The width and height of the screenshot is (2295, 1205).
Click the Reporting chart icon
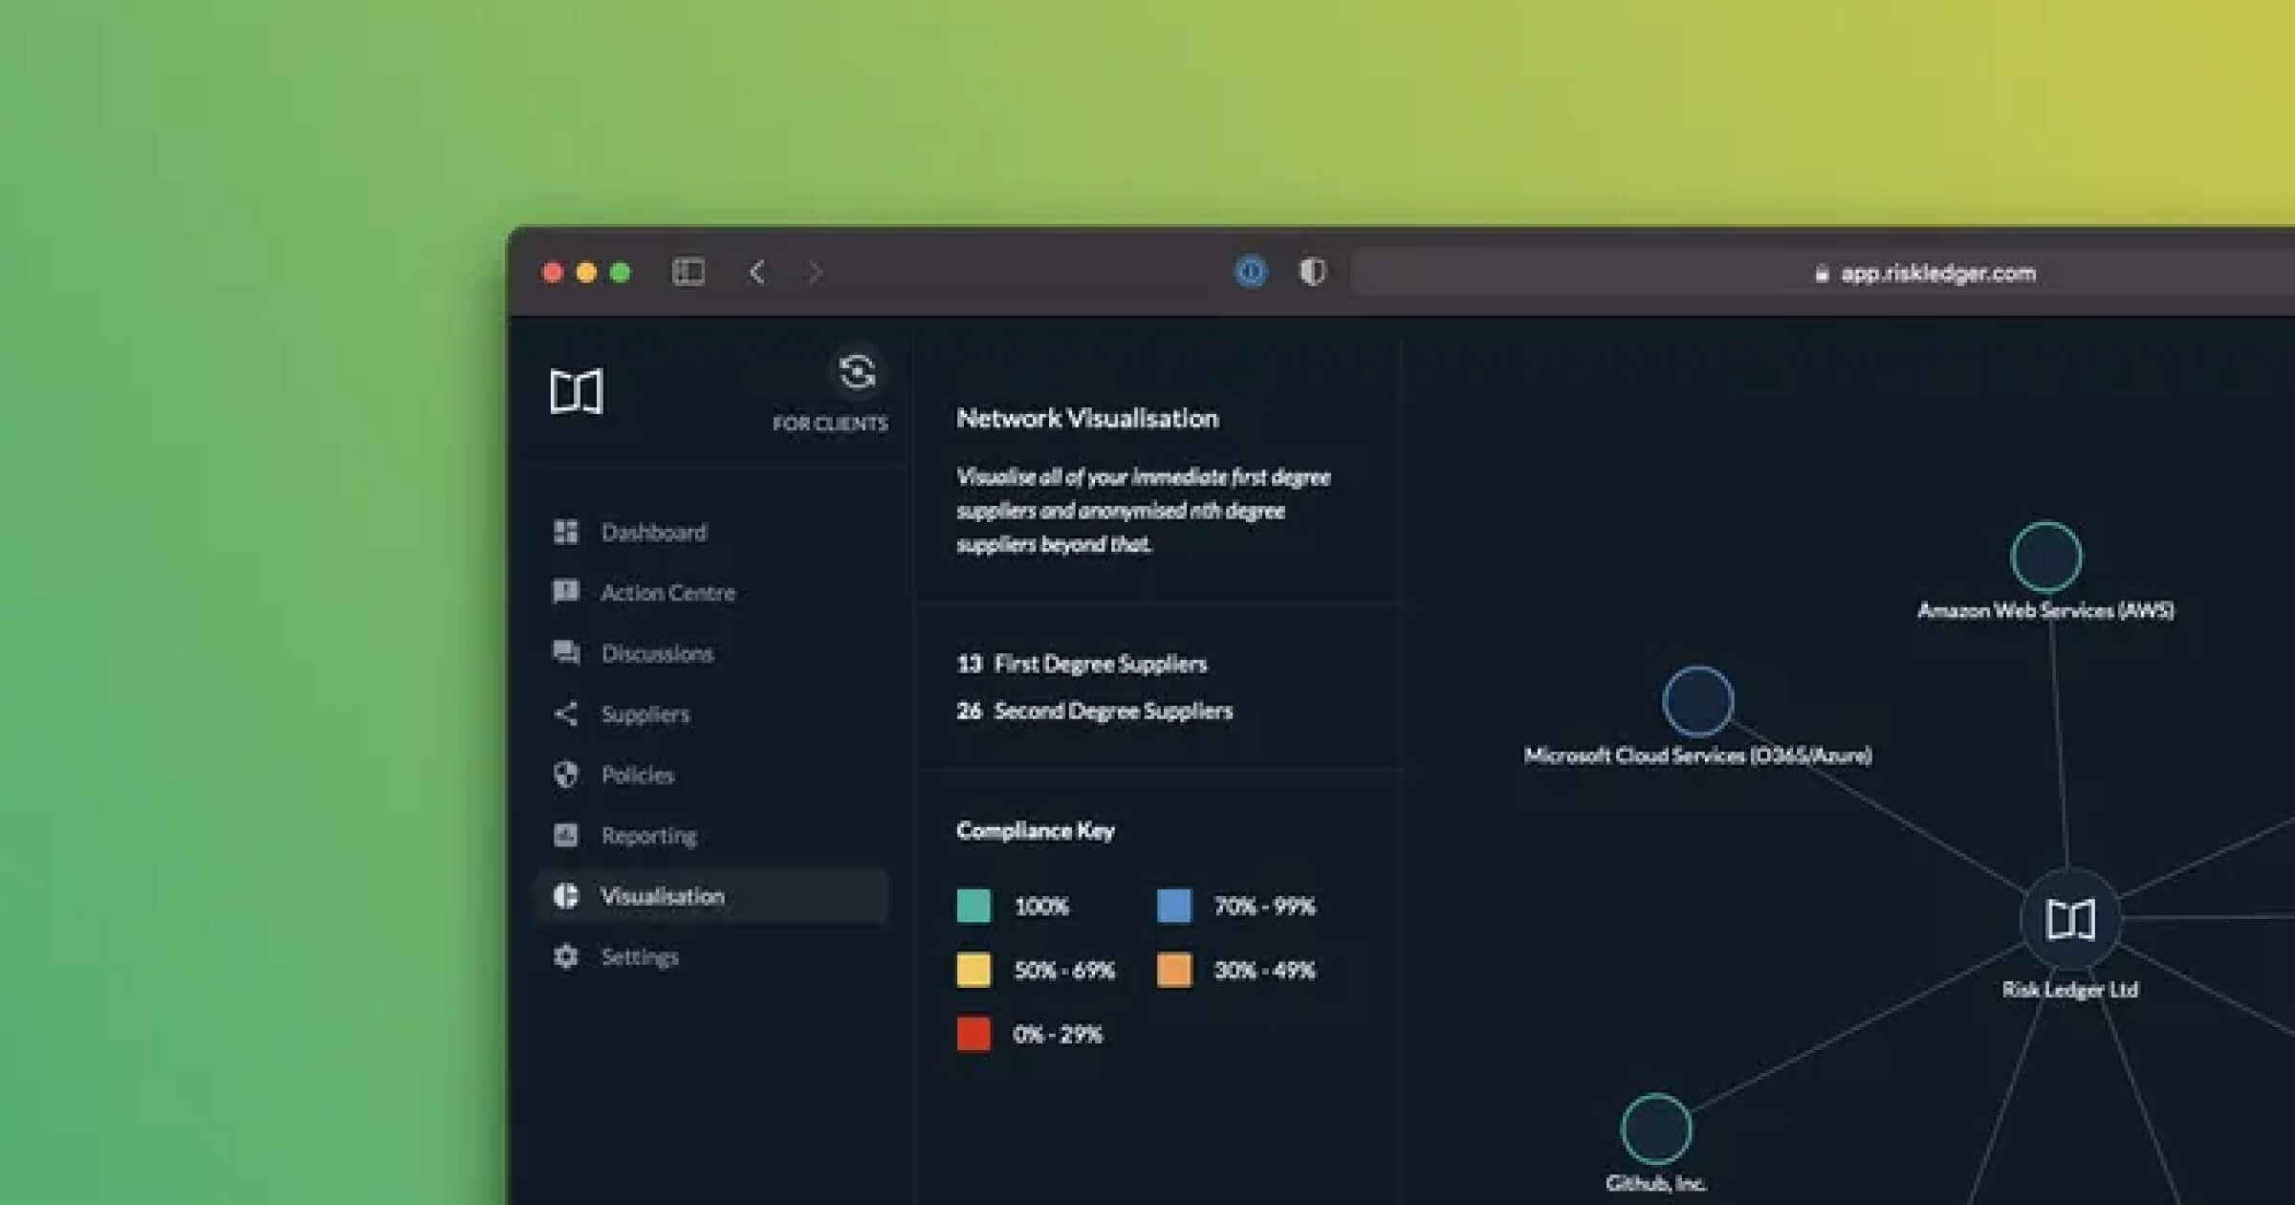coord(566,835)
